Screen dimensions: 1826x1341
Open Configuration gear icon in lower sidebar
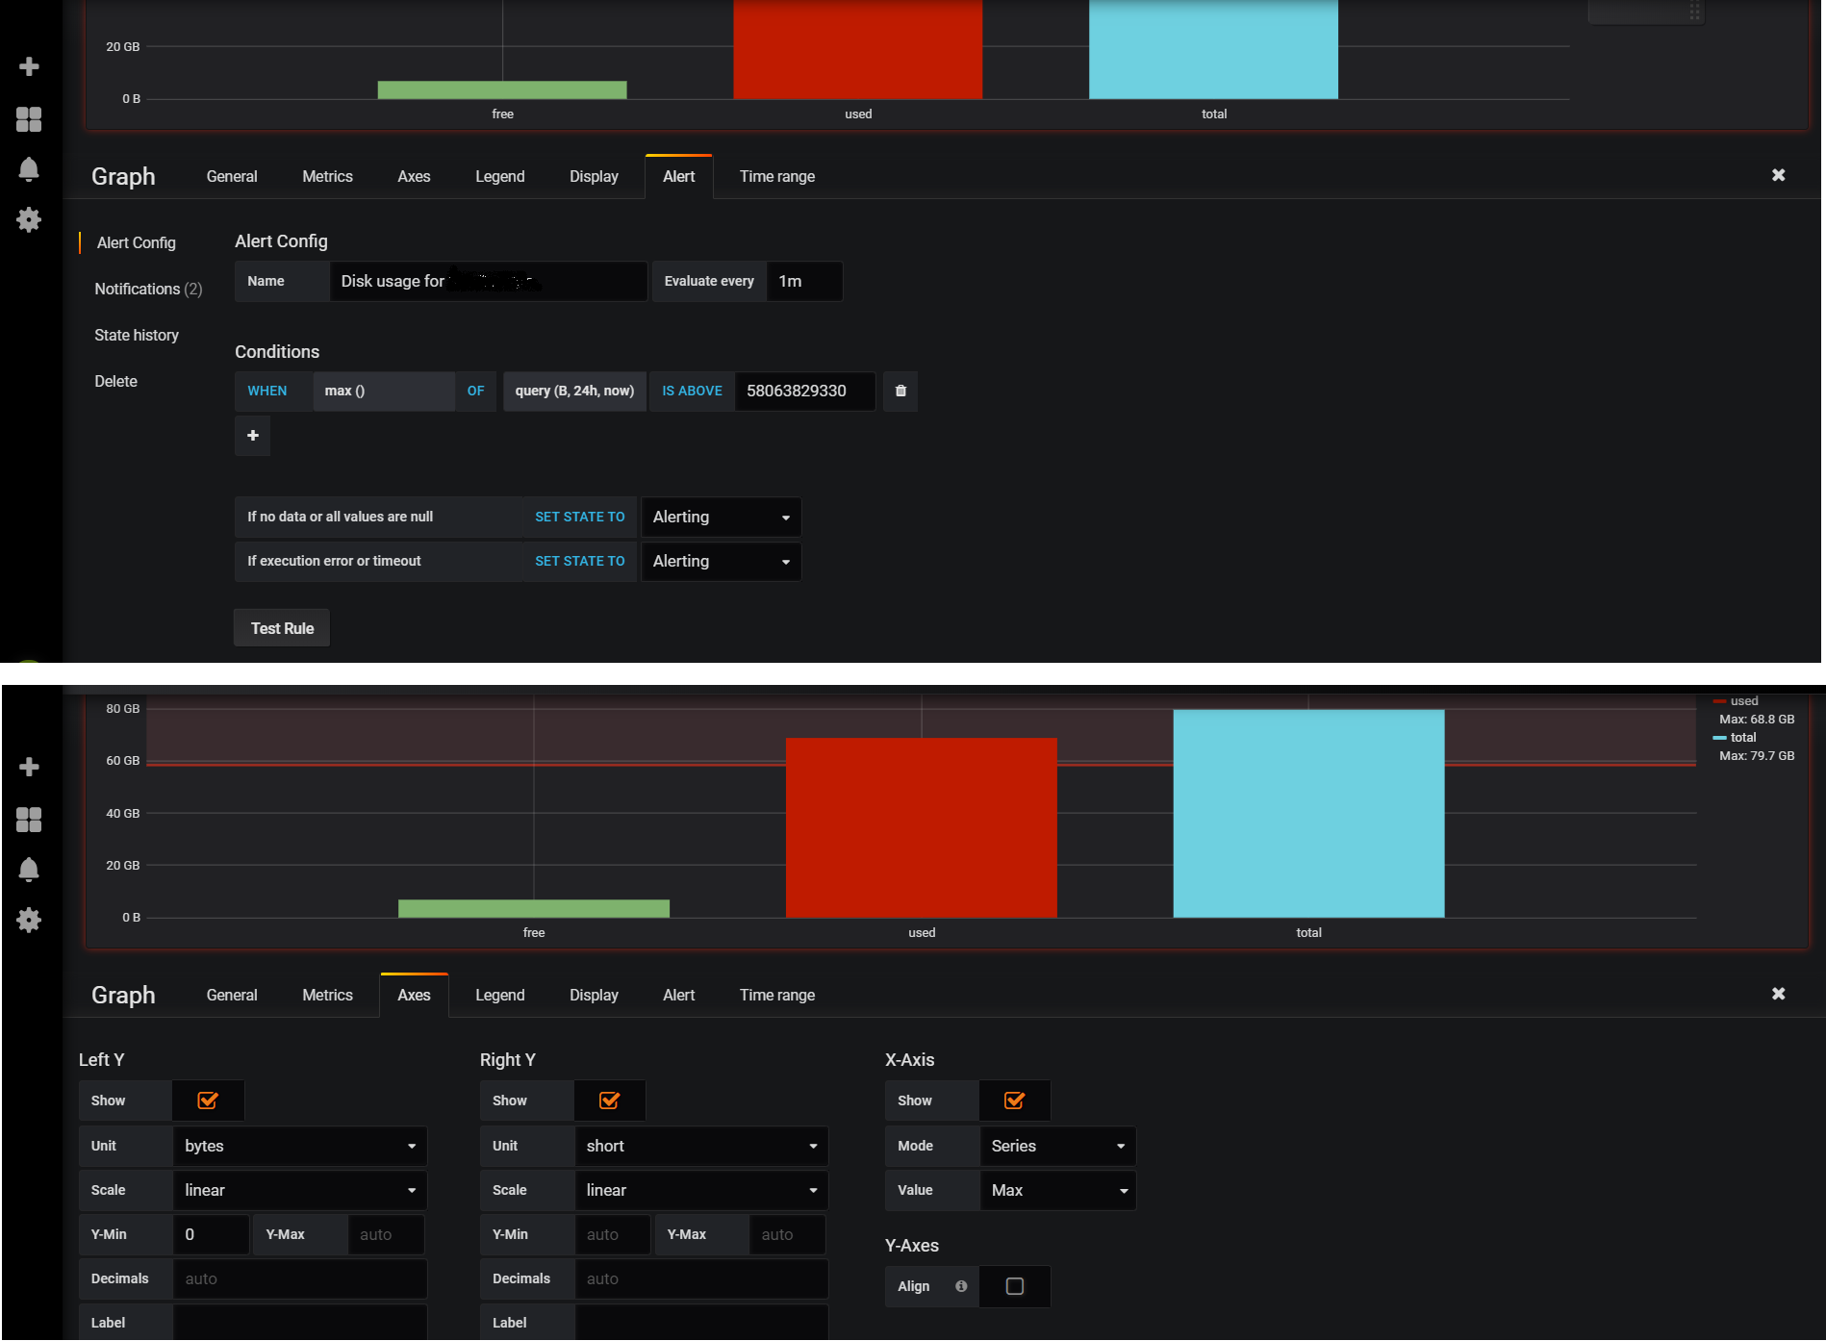(x=29, y=920)
